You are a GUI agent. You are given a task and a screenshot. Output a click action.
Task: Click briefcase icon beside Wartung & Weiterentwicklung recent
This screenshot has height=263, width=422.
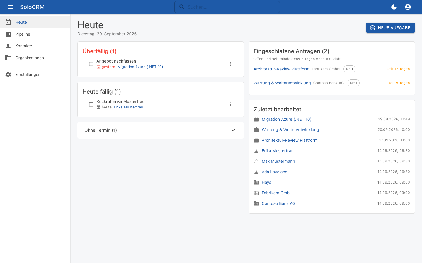click(x=256, y=130)
